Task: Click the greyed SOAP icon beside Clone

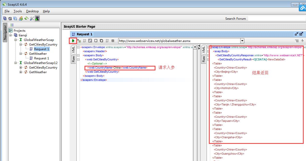Action: (x=107, y=41)
